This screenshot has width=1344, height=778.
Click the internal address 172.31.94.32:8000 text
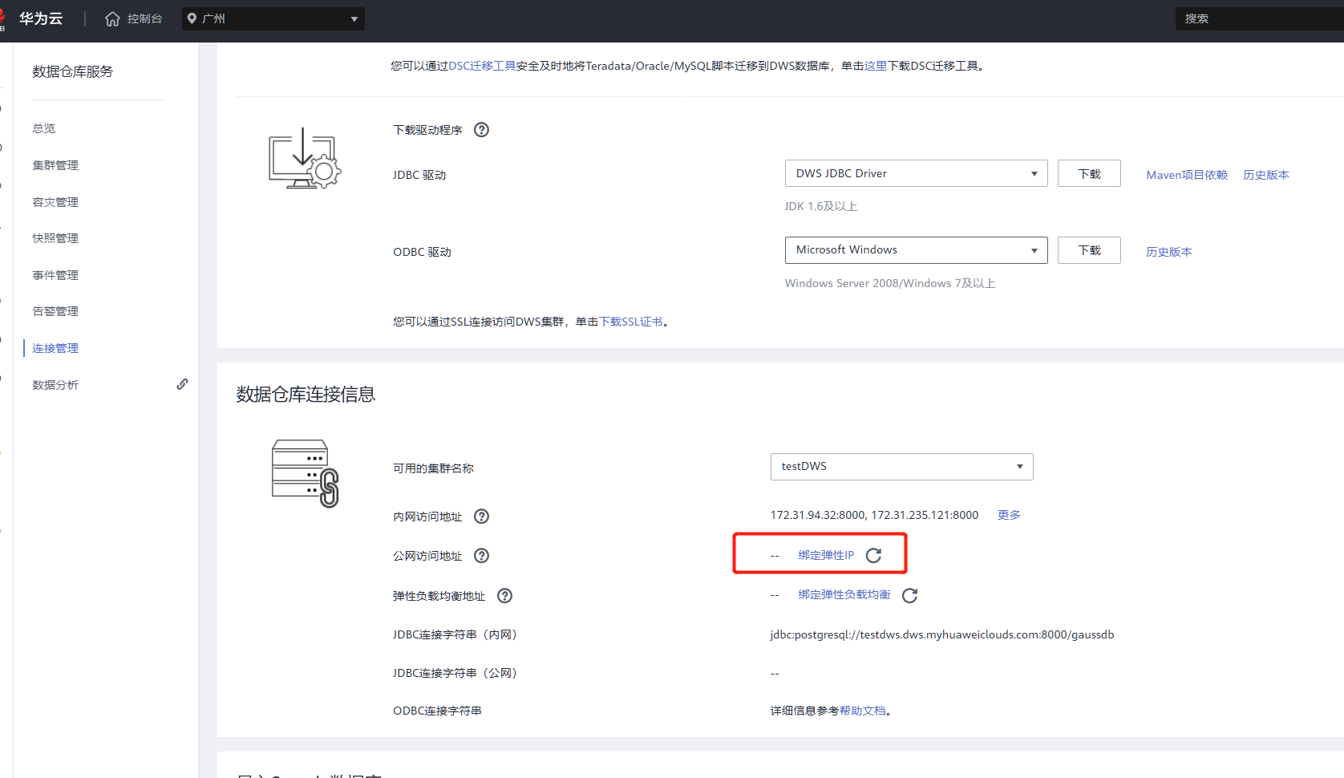(x=818, y=515)
